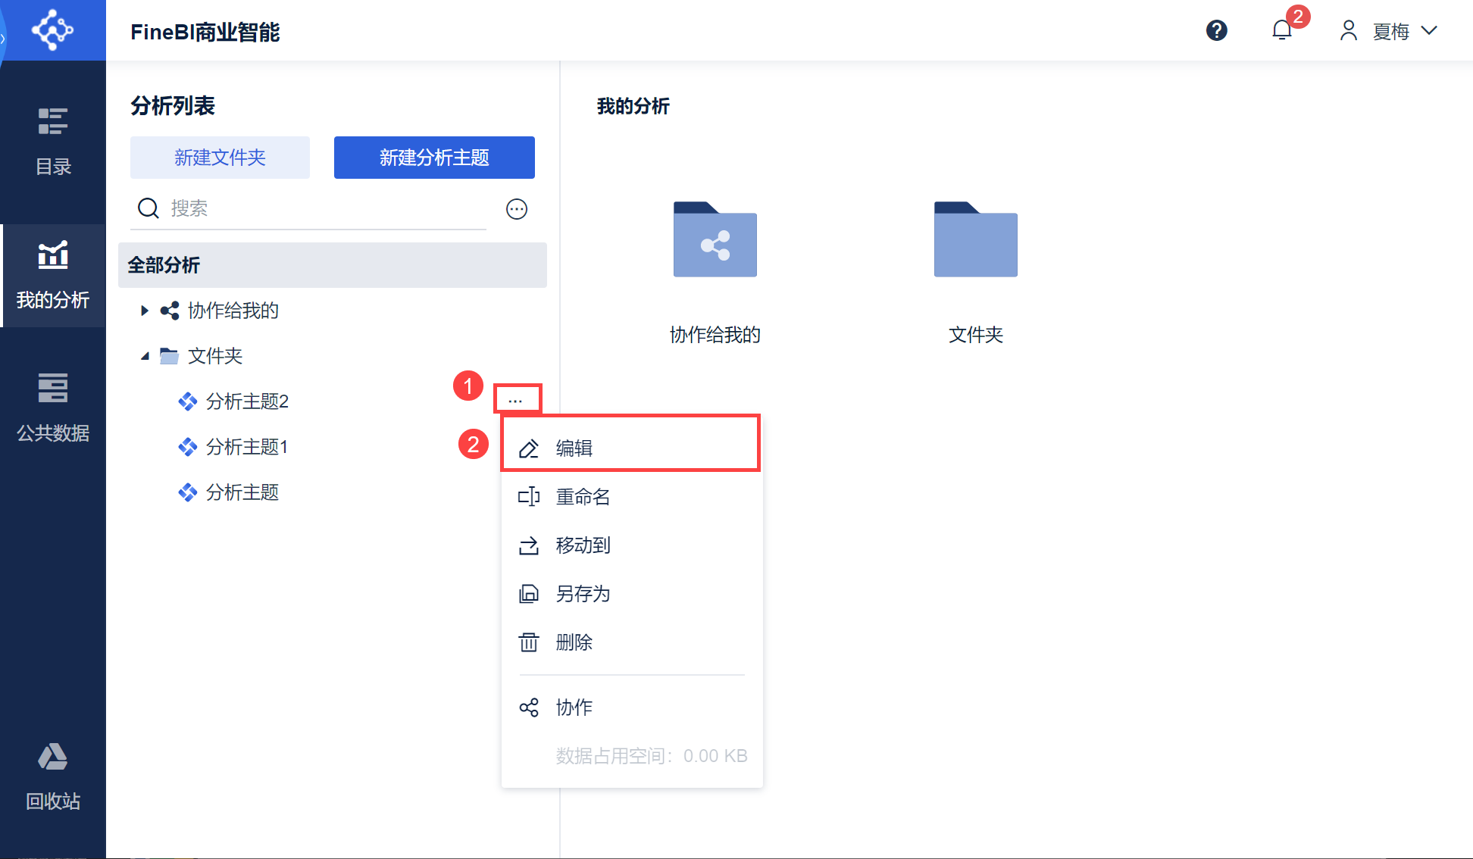Select 分析主题1 in the tree
The height and width of the screenshot is (859, 1473).
click(246, 447)
